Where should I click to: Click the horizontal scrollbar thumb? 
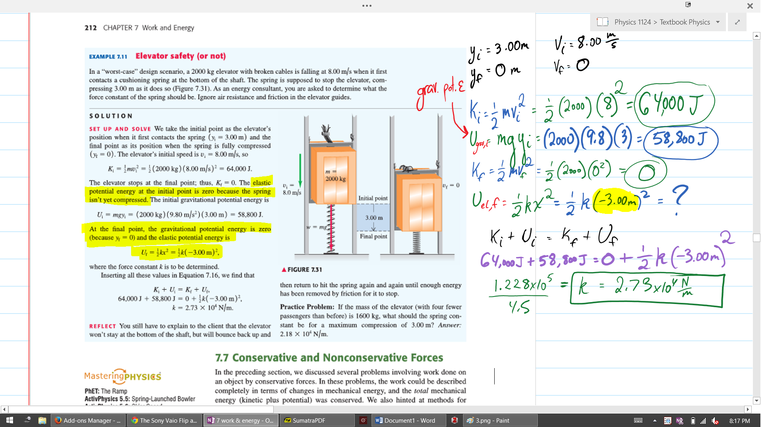pos(141,410)
